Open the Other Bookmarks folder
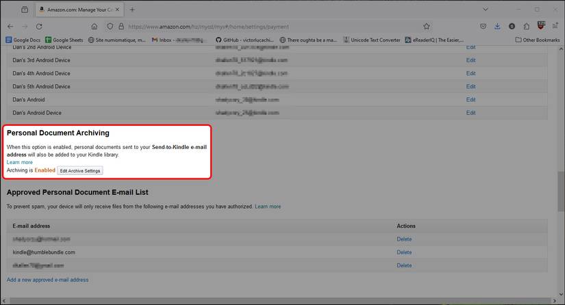The height and width of the screenshot is (305, 565). [537, 40]
